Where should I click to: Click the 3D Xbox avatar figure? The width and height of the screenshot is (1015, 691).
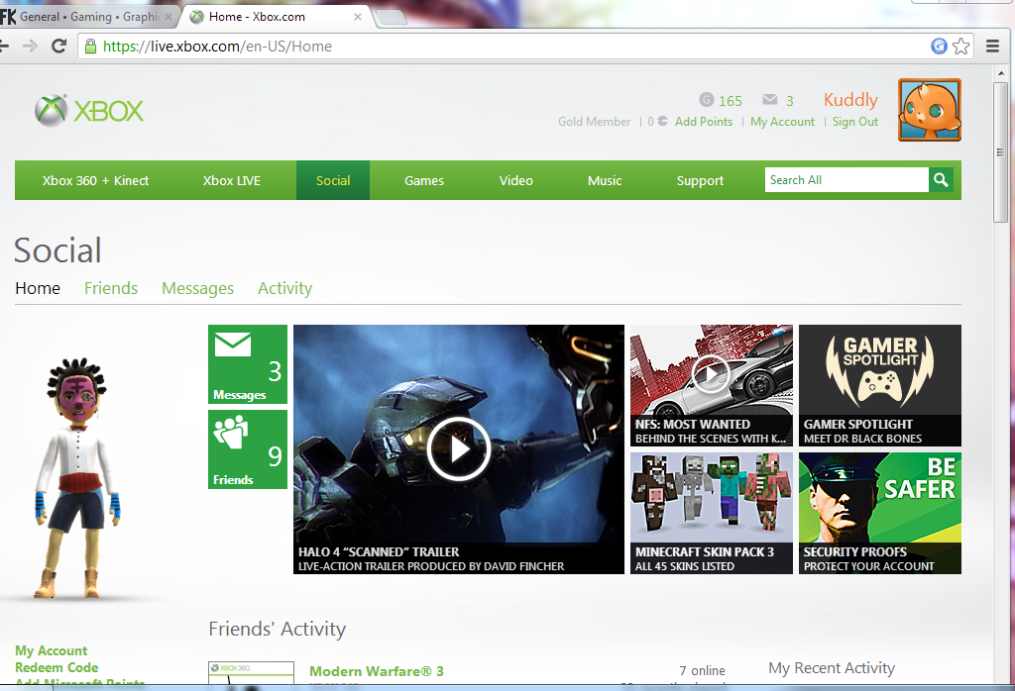77,478
